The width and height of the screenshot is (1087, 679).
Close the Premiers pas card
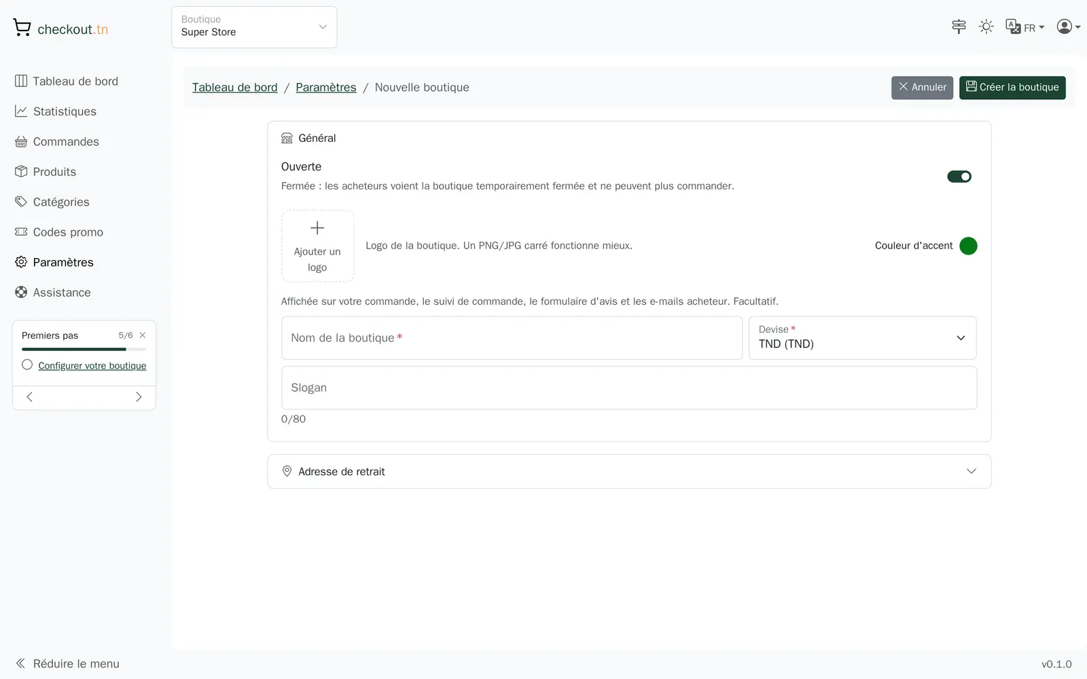tap(143, 335)
